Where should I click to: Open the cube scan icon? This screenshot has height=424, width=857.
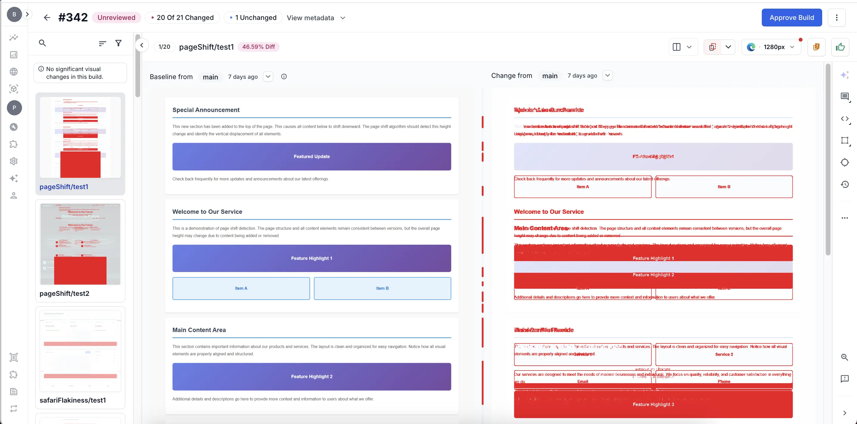pos(14,89)
